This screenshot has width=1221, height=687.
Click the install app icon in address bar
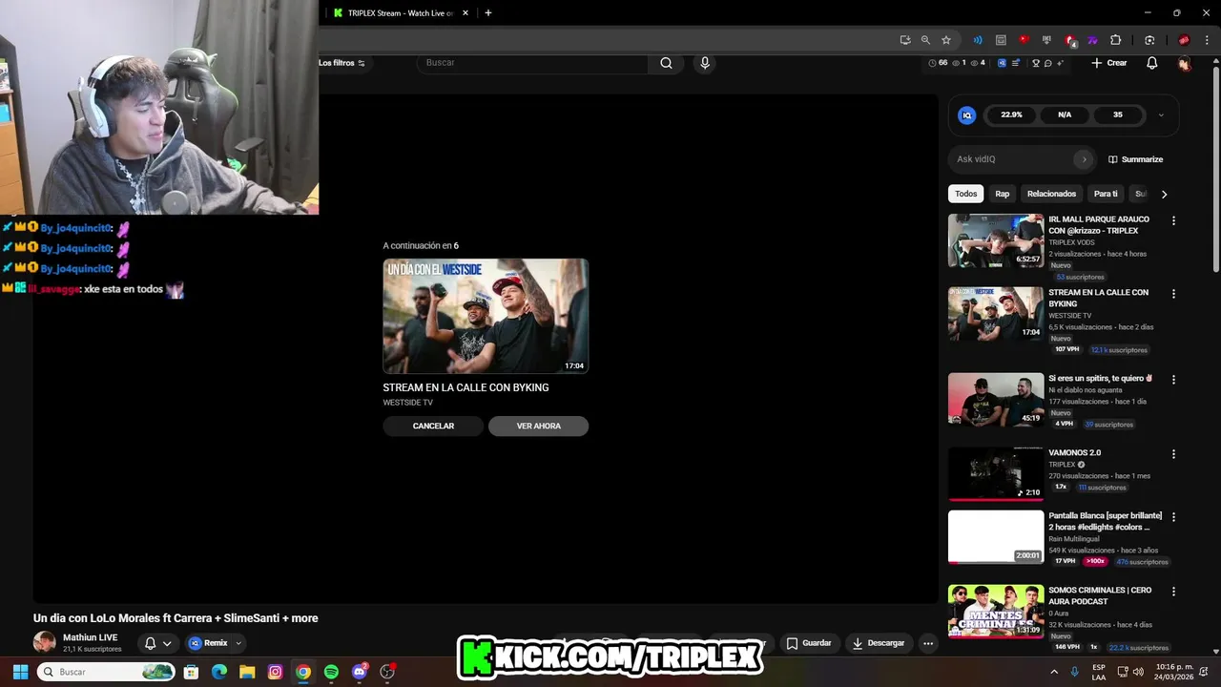905,40
